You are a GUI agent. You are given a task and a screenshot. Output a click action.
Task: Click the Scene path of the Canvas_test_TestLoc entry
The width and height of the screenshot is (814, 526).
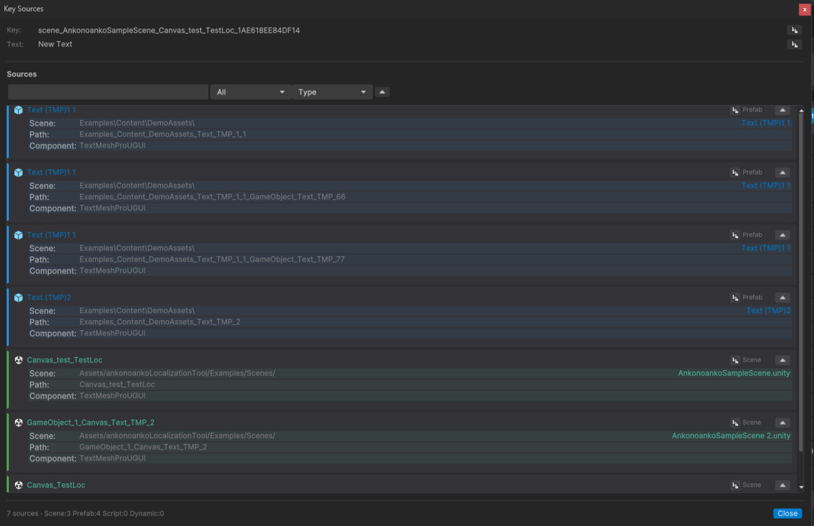177,373
